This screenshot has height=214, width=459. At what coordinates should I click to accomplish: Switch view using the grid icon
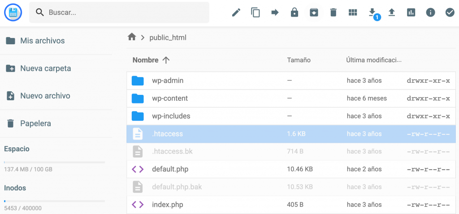[x=353, y=13]
